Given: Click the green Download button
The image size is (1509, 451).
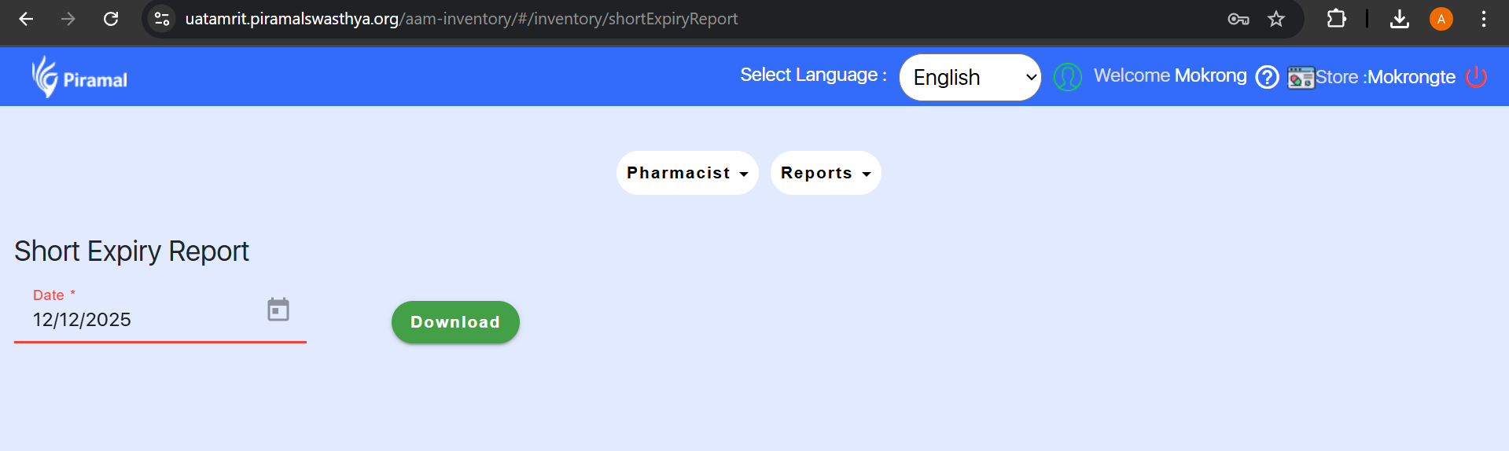Looking at the screenshot, I should coord(455,322).
